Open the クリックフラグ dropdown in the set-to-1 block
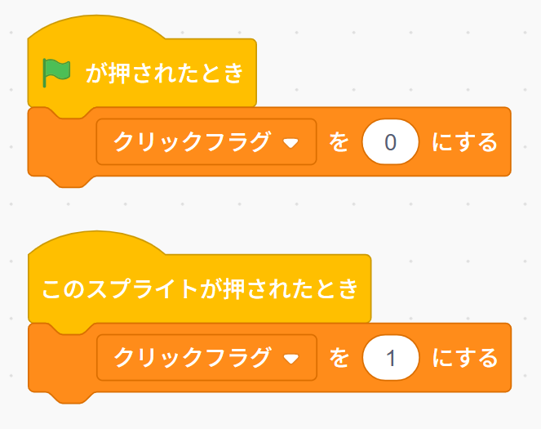This screenshot has width=541, height=429. click(206, 358)
